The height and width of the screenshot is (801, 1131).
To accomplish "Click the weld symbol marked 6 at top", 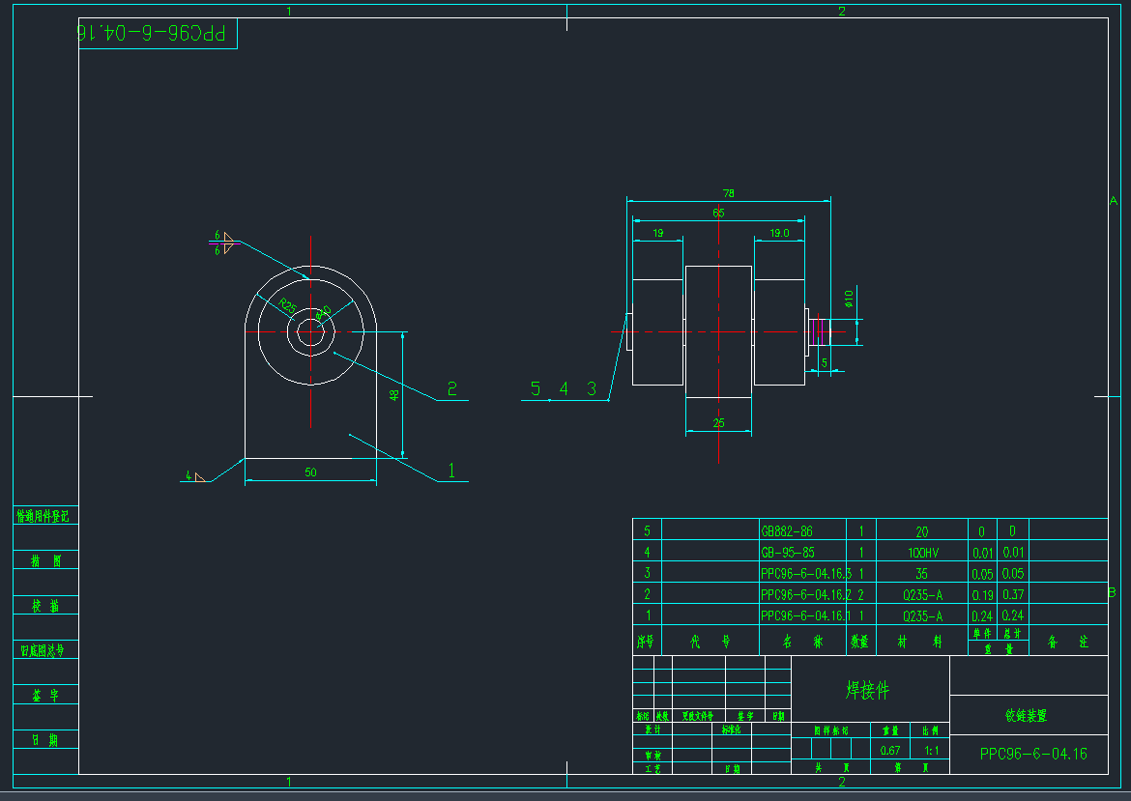I will (x=223, y=243).
